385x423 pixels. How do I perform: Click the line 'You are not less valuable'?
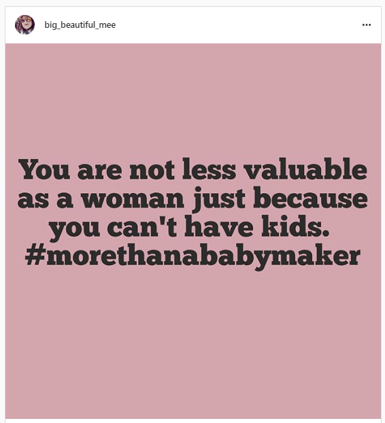click(x=192, y=169)
